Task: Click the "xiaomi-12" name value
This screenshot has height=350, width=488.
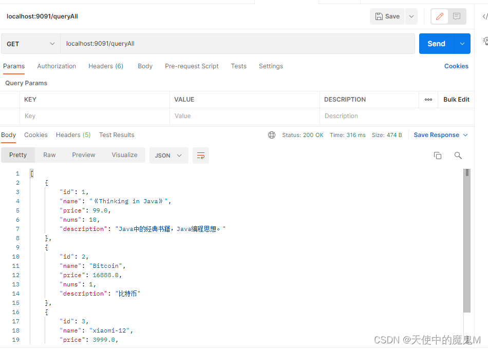Action: (109, 330)
